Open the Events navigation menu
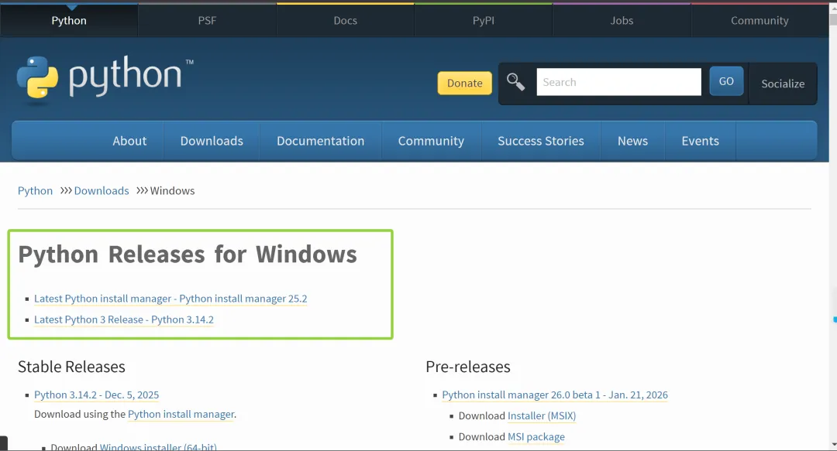 click(x=700, y=141)
